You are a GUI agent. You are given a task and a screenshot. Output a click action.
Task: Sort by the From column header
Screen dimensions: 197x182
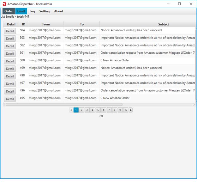point(46,24)
